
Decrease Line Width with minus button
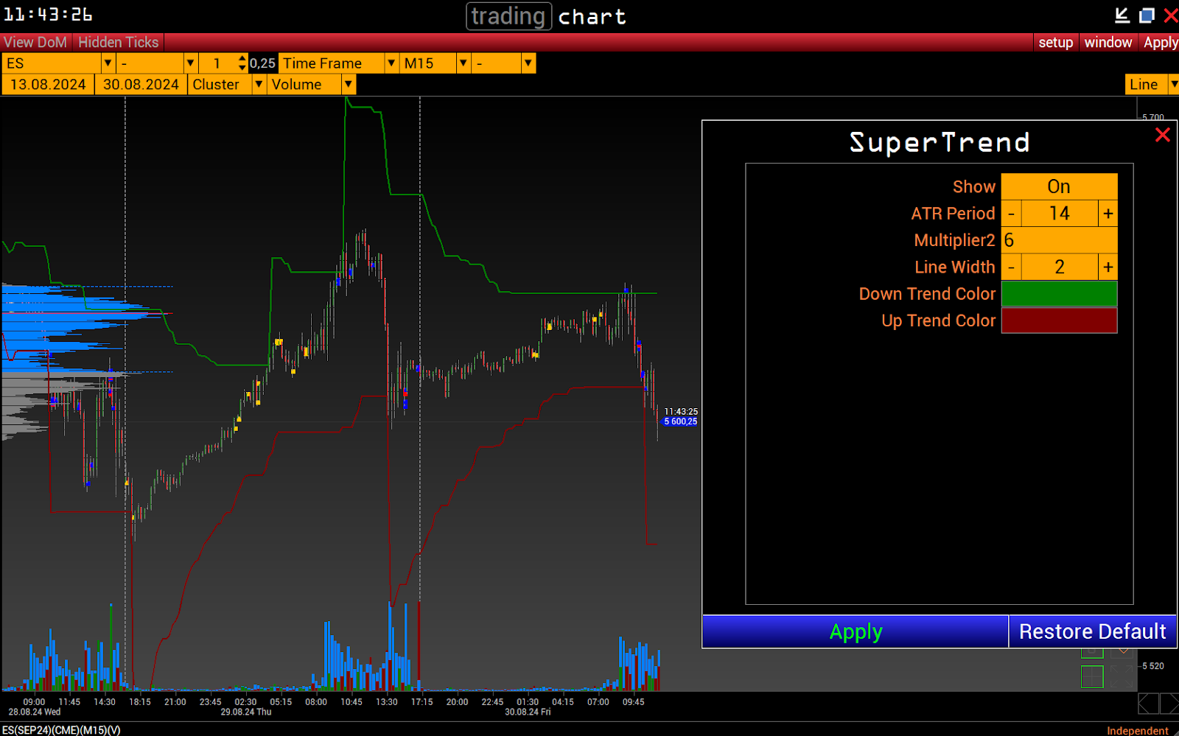tap(1011, 267)
